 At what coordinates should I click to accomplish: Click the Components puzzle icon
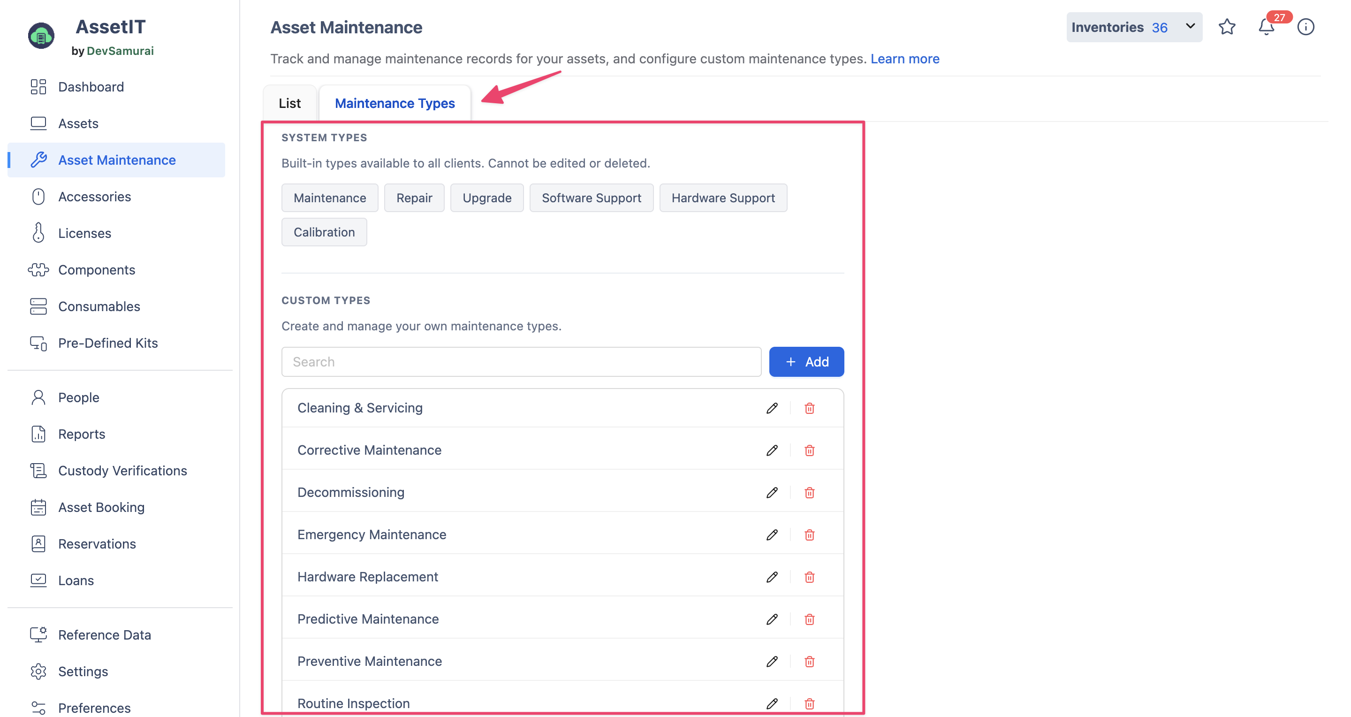38,270
